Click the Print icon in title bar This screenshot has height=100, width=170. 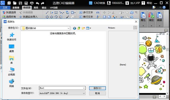tap(32, 3)
